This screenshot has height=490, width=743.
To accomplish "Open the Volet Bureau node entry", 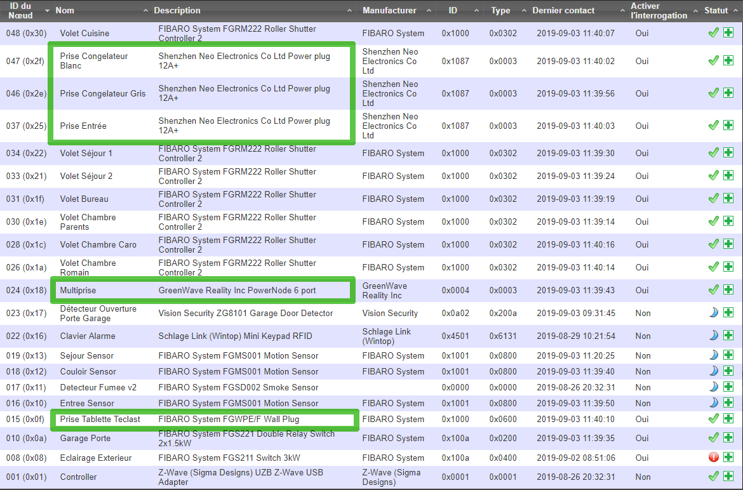I will pos(84,199).
